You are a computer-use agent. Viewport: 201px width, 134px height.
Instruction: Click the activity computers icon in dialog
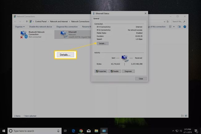[x=125, y=58]
